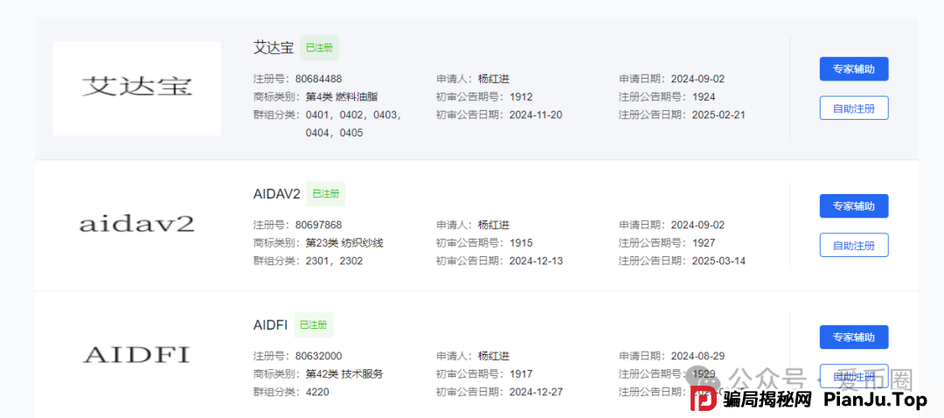The height and width of the screenshot is (418, 944).
Task: Click 第23类 纺织纱线 category text
Action: coord(344,243)
